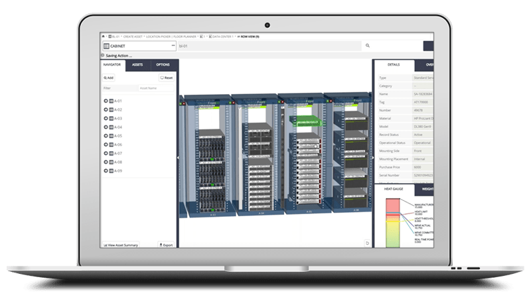Expand the A-09 cabinet node
Image resolution: width=531 pixels, height=305 pixels.
106,170
